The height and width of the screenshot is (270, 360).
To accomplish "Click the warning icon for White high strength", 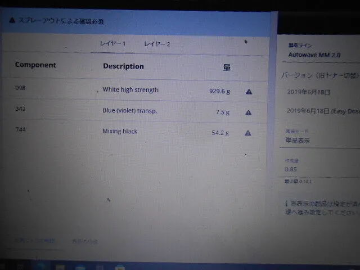I will pos(248,91).
